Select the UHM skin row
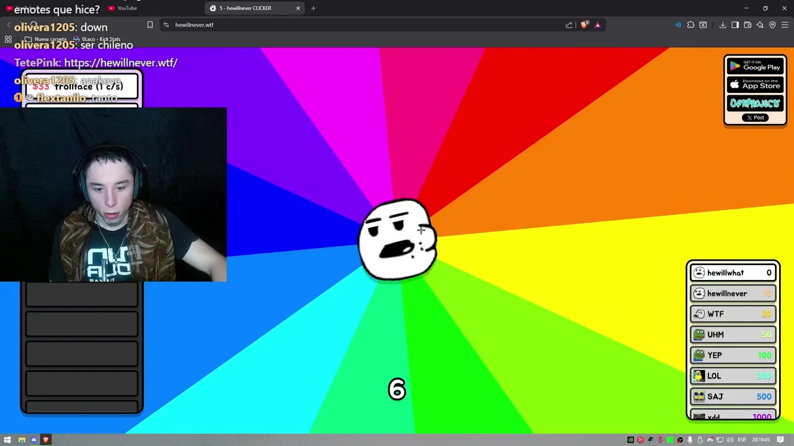The height and width of the screenshot is (446, 794). pyautogui.click(x=733, y=334)
